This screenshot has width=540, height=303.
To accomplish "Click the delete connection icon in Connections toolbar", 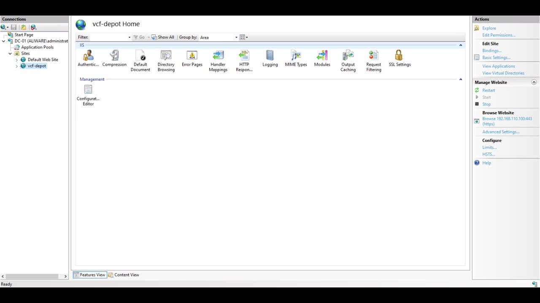I will tap(33, 27).
